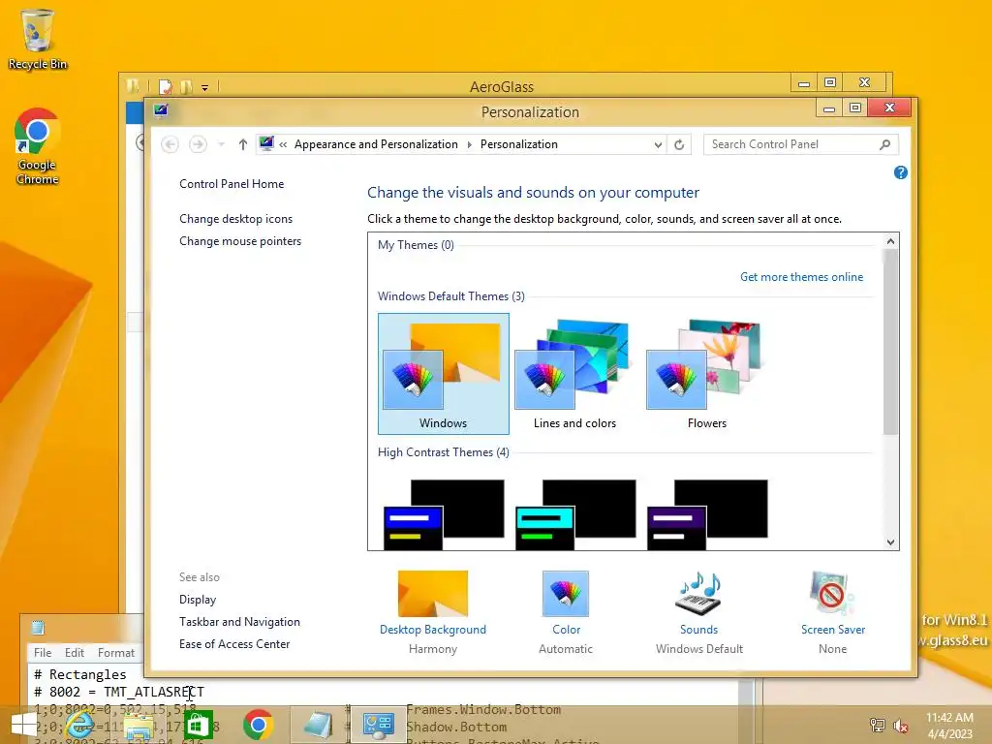Viewport: 992px width, 744px height.
Task: Select the Flowers theme
Action: [706, 374]
